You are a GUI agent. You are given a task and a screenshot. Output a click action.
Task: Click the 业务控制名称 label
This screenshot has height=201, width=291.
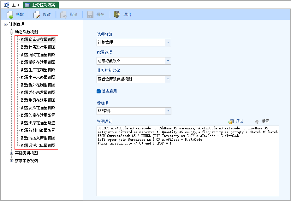pyautogui.click(x=108, y=71)
